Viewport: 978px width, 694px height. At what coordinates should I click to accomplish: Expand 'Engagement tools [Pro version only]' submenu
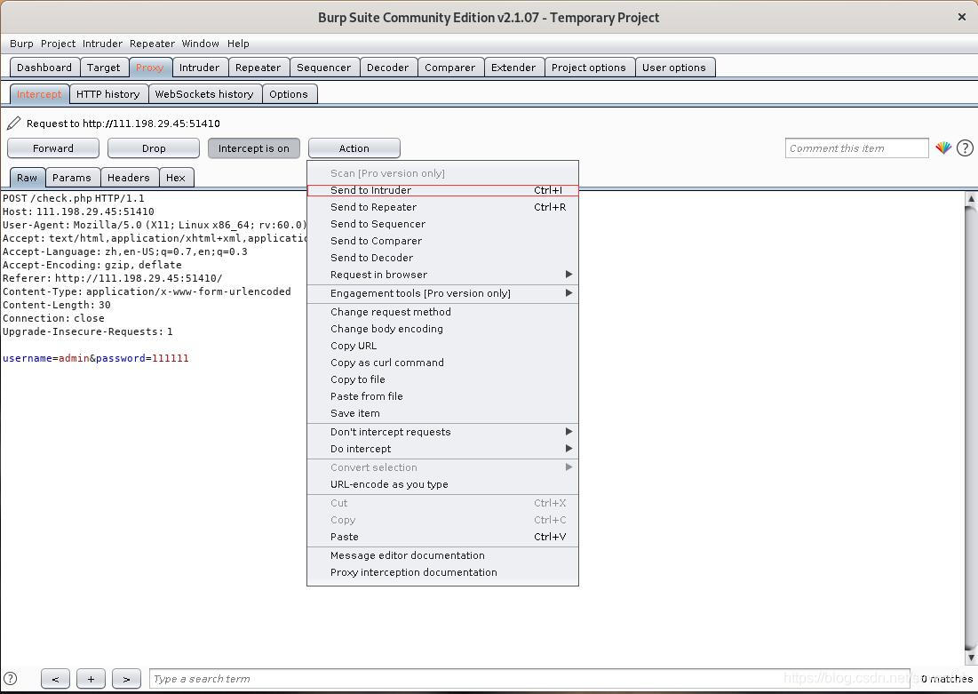443,293
